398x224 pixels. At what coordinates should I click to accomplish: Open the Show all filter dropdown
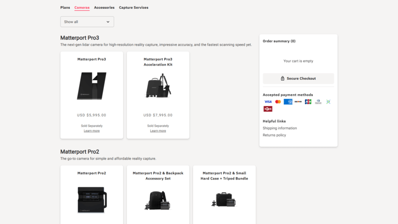pyautogui.click(x=87, y=22)
